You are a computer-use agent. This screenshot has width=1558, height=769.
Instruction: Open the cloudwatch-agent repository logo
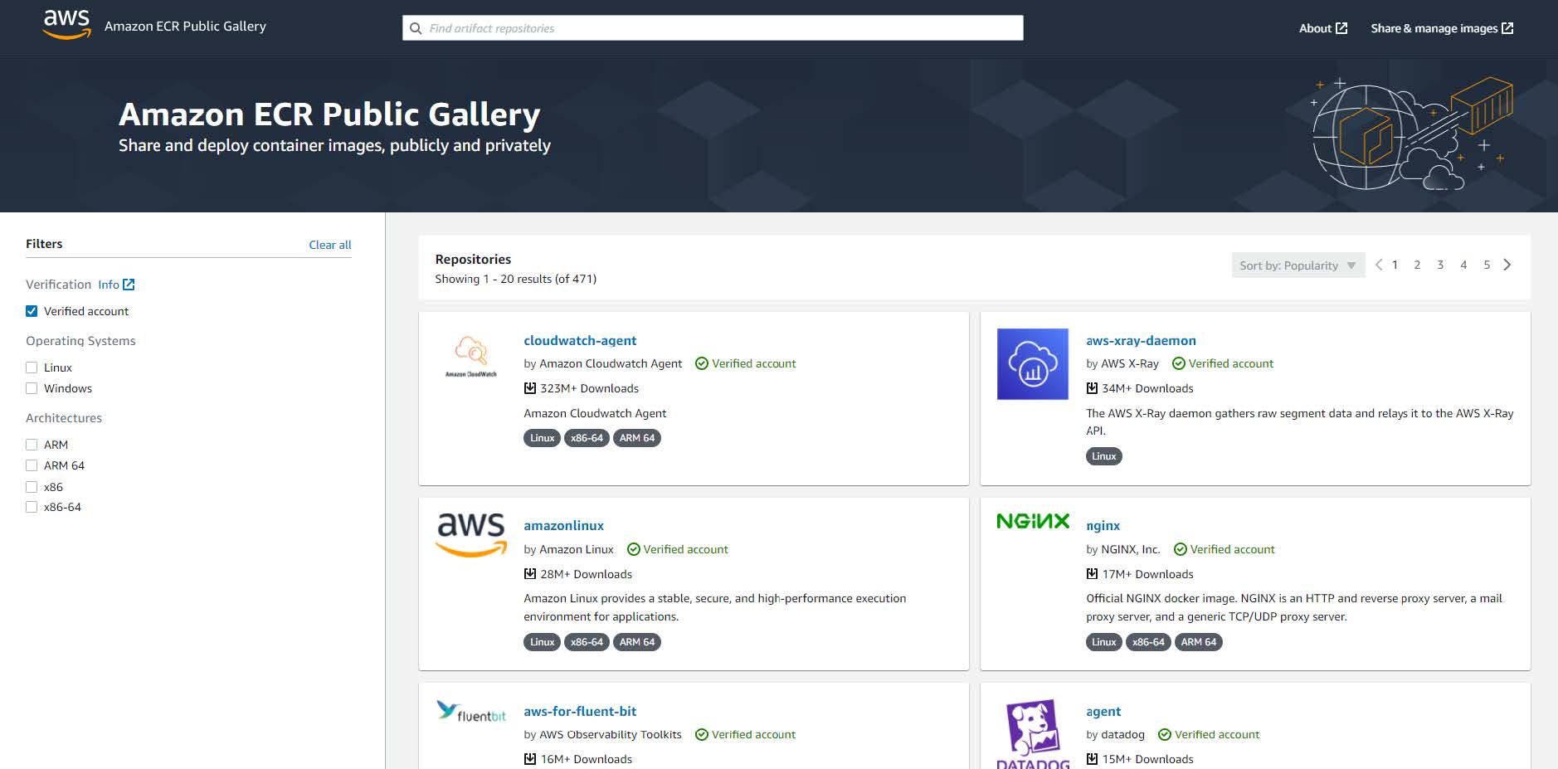tap(470, 356)
